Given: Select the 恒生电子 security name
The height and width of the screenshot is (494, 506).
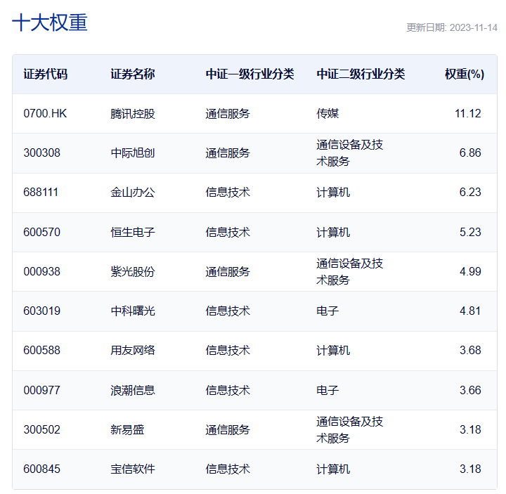Looking at the screenshot, I should click(133, 232).
